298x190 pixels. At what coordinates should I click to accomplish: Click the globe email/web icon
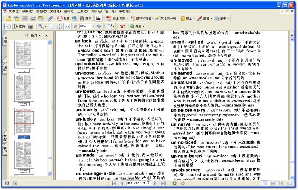coord(74,18)
